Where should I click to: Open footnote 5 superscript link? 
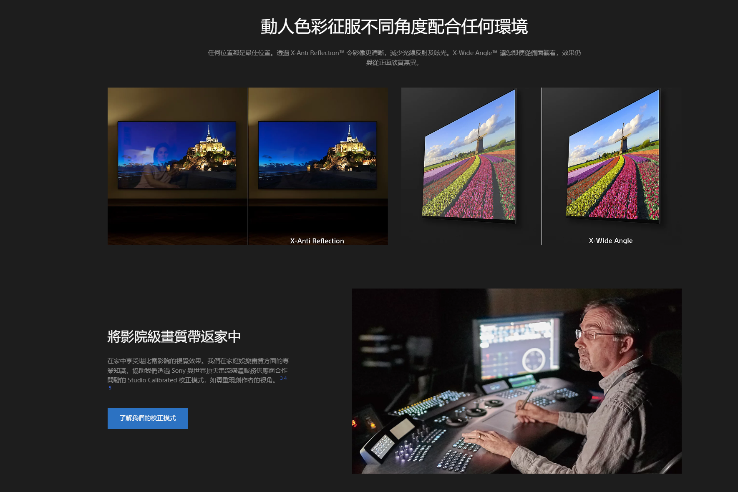[x=110, y=388]
